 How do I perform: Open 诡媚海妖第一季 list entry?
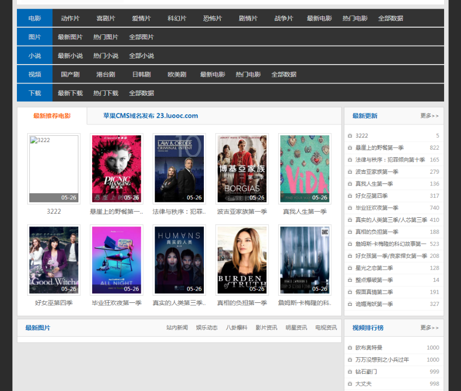374,304
